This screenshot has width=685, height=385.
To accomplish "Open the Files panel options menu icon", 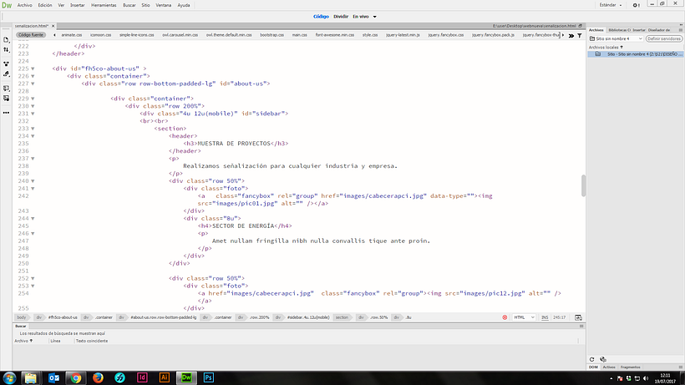I will (681, 30).
